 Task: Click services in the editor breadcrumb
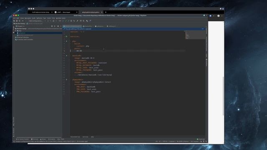(x=85, y=137)
